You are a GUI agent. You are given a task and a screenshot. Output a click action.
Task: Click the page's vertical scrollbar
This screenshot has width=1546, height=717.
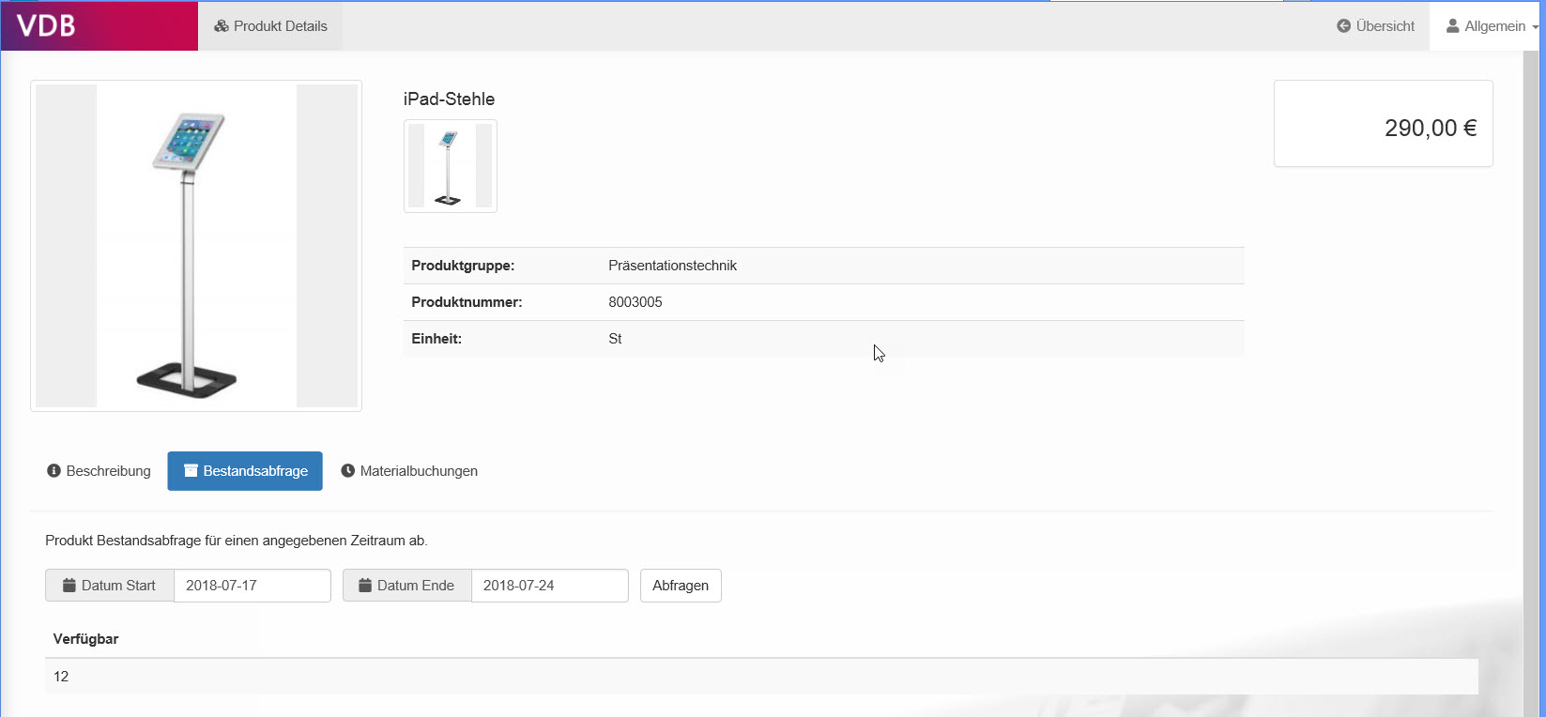(1532, 384)
